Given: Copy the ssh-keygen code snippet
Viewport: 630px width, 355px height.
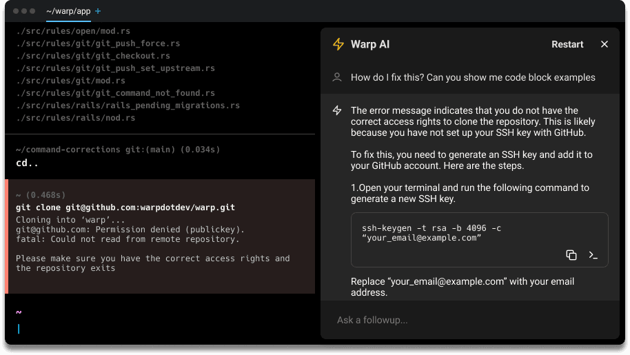Looking at the screenshot, I should (571, 255).
